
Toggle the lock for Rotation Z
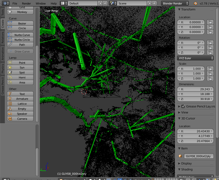[x=210, y=52]
